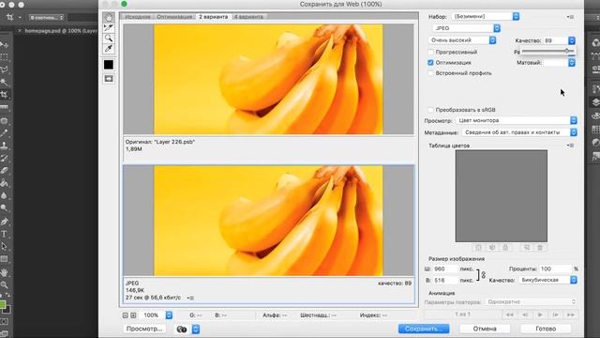The height and width of the screenshot is (338, 600).
Task: Select the Move tool in Photoshop toolbar
Action: click(4, 45)
